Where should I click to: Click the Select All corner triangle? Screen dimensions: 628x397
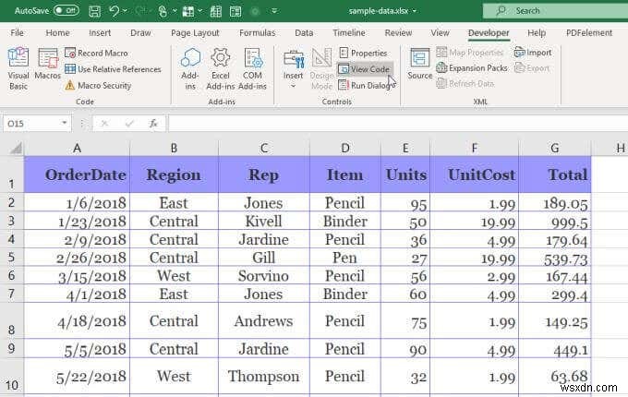click(15, 149)
